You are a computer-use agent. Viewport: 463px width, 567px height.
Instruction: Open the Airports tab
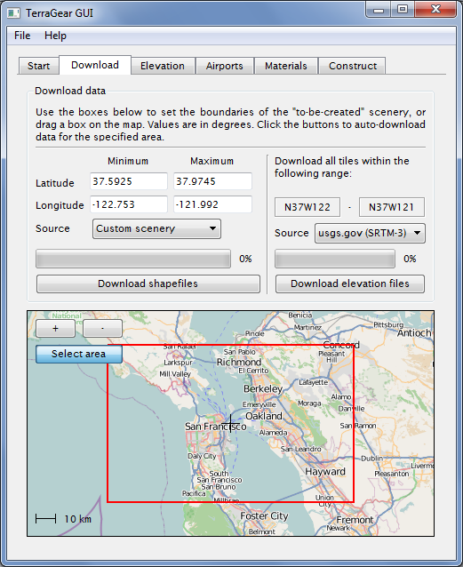click(x=224, y=66)
